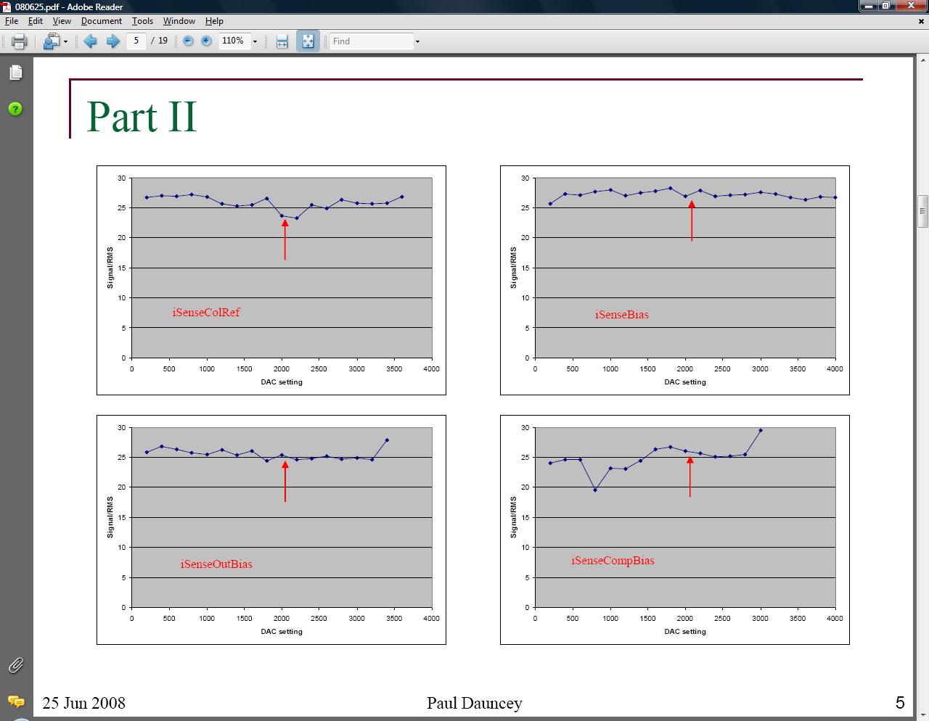Select the Fit Width scrolling icon

pyautogui.click(x=282, y=41)
